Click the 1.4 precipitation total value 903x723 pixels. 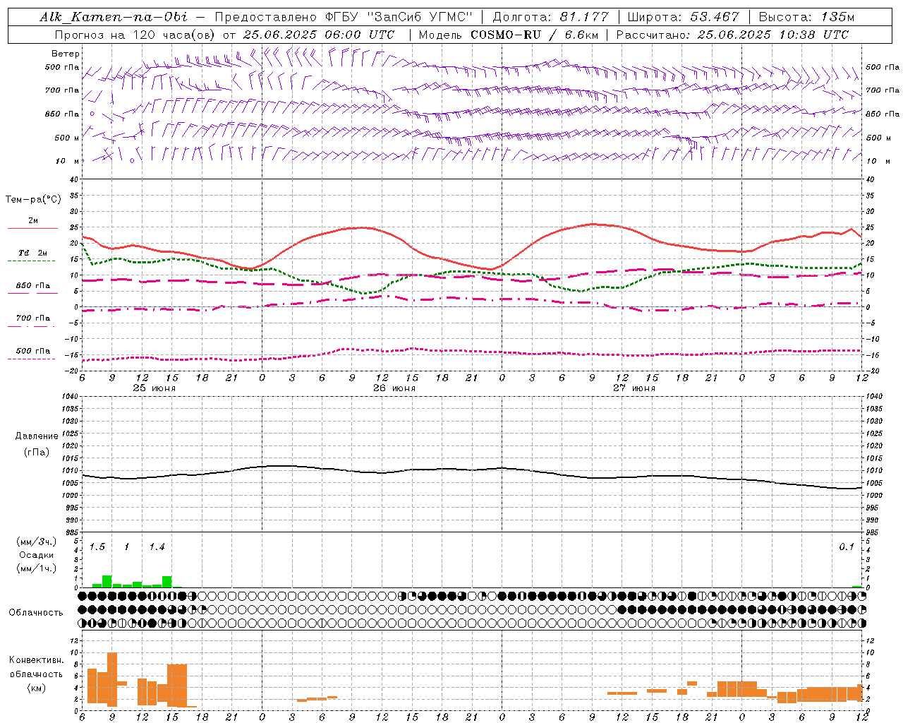pyautogui.click(x=157, y=547)
